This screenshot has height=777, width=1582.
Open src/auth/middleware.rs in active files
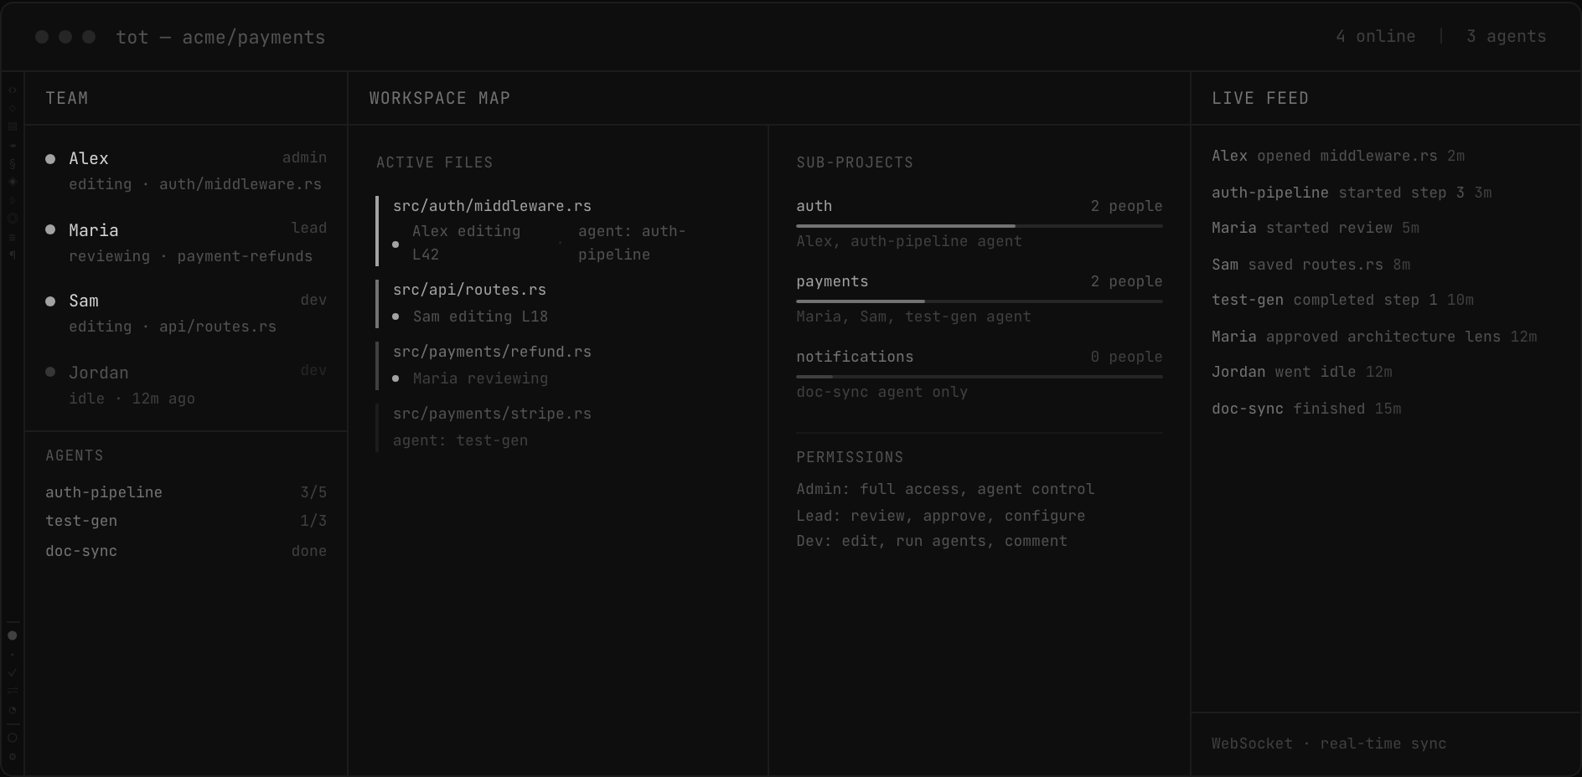[x=492, y=206]
